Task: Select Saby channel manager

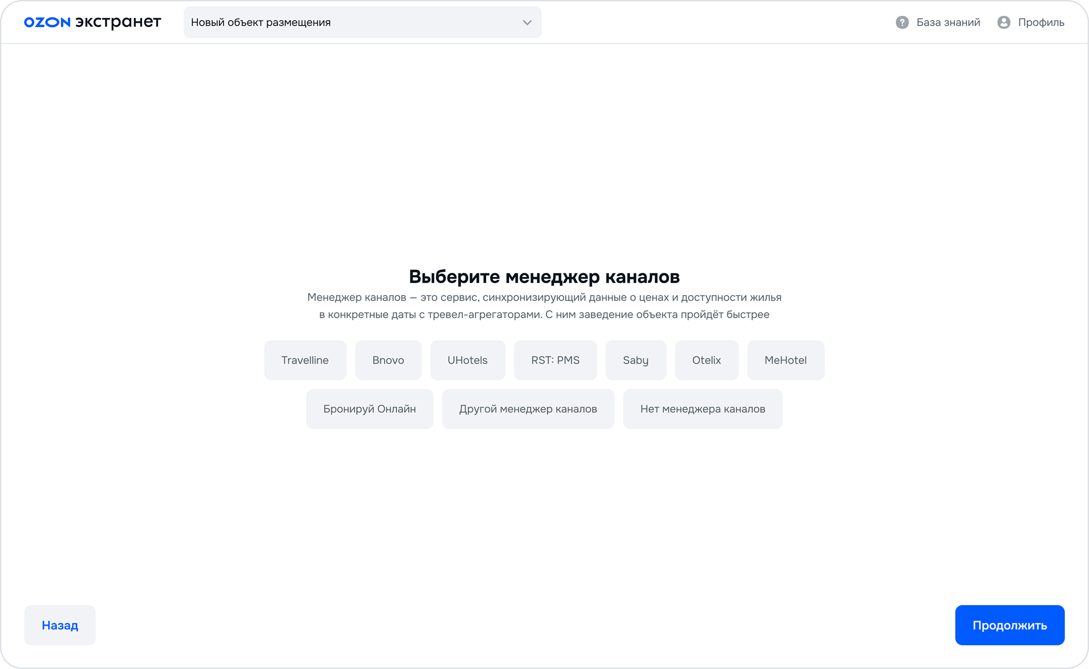Action: click(636, 360)
